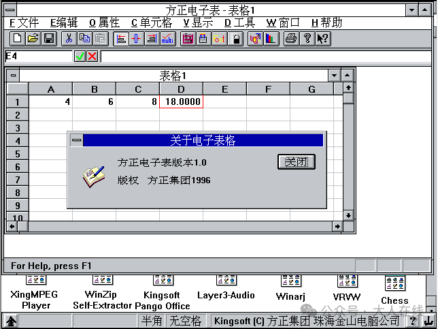Viewport: 438px width, 329px height.
Task: Click the padlock toolbar icon
Action: [x=235, y=39]
